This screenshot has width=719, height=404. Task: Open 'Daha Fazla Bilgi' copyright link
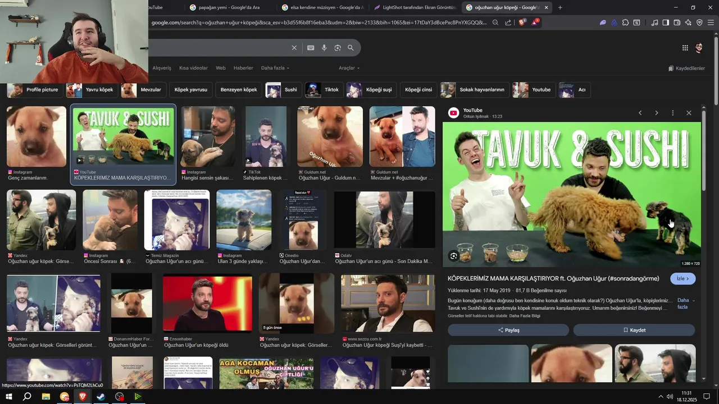[x=525, y=316]
